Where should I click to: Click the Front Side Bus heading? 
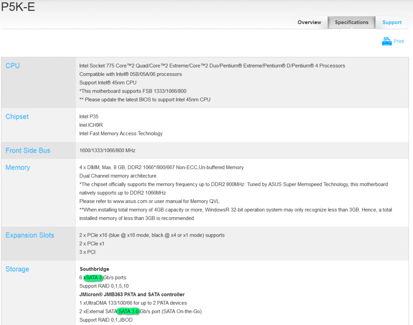click(x=28, y=150)
